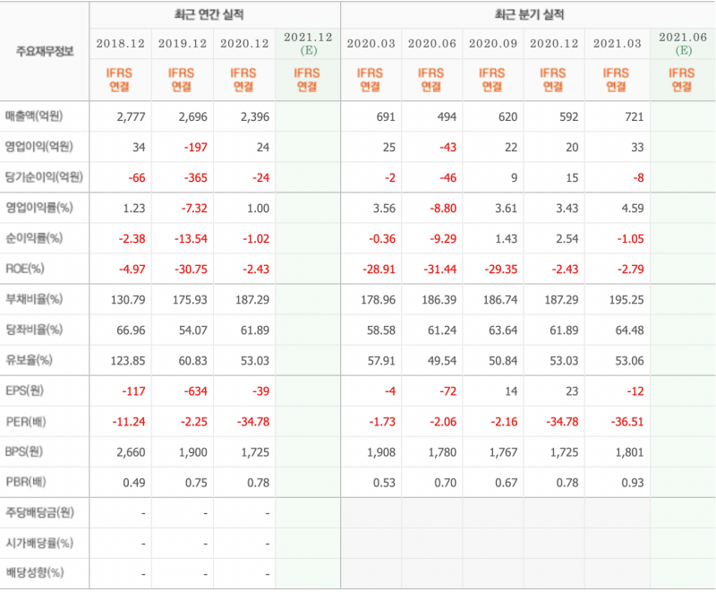The height and width of the screenshot is (592, 716).
Task: Click quarterly revenue value 494
Action: [447, 117]
